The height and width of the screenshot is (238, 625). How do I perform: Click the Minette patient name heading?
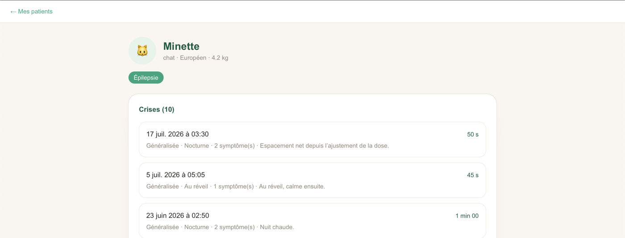tap(181, 46)
